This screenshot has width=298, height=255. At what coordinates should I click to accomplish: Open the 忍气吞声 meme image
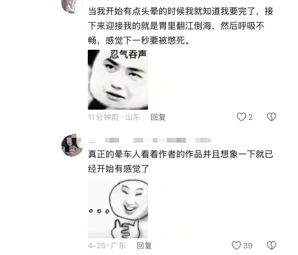pyautogui.click(x=118, y=80)
